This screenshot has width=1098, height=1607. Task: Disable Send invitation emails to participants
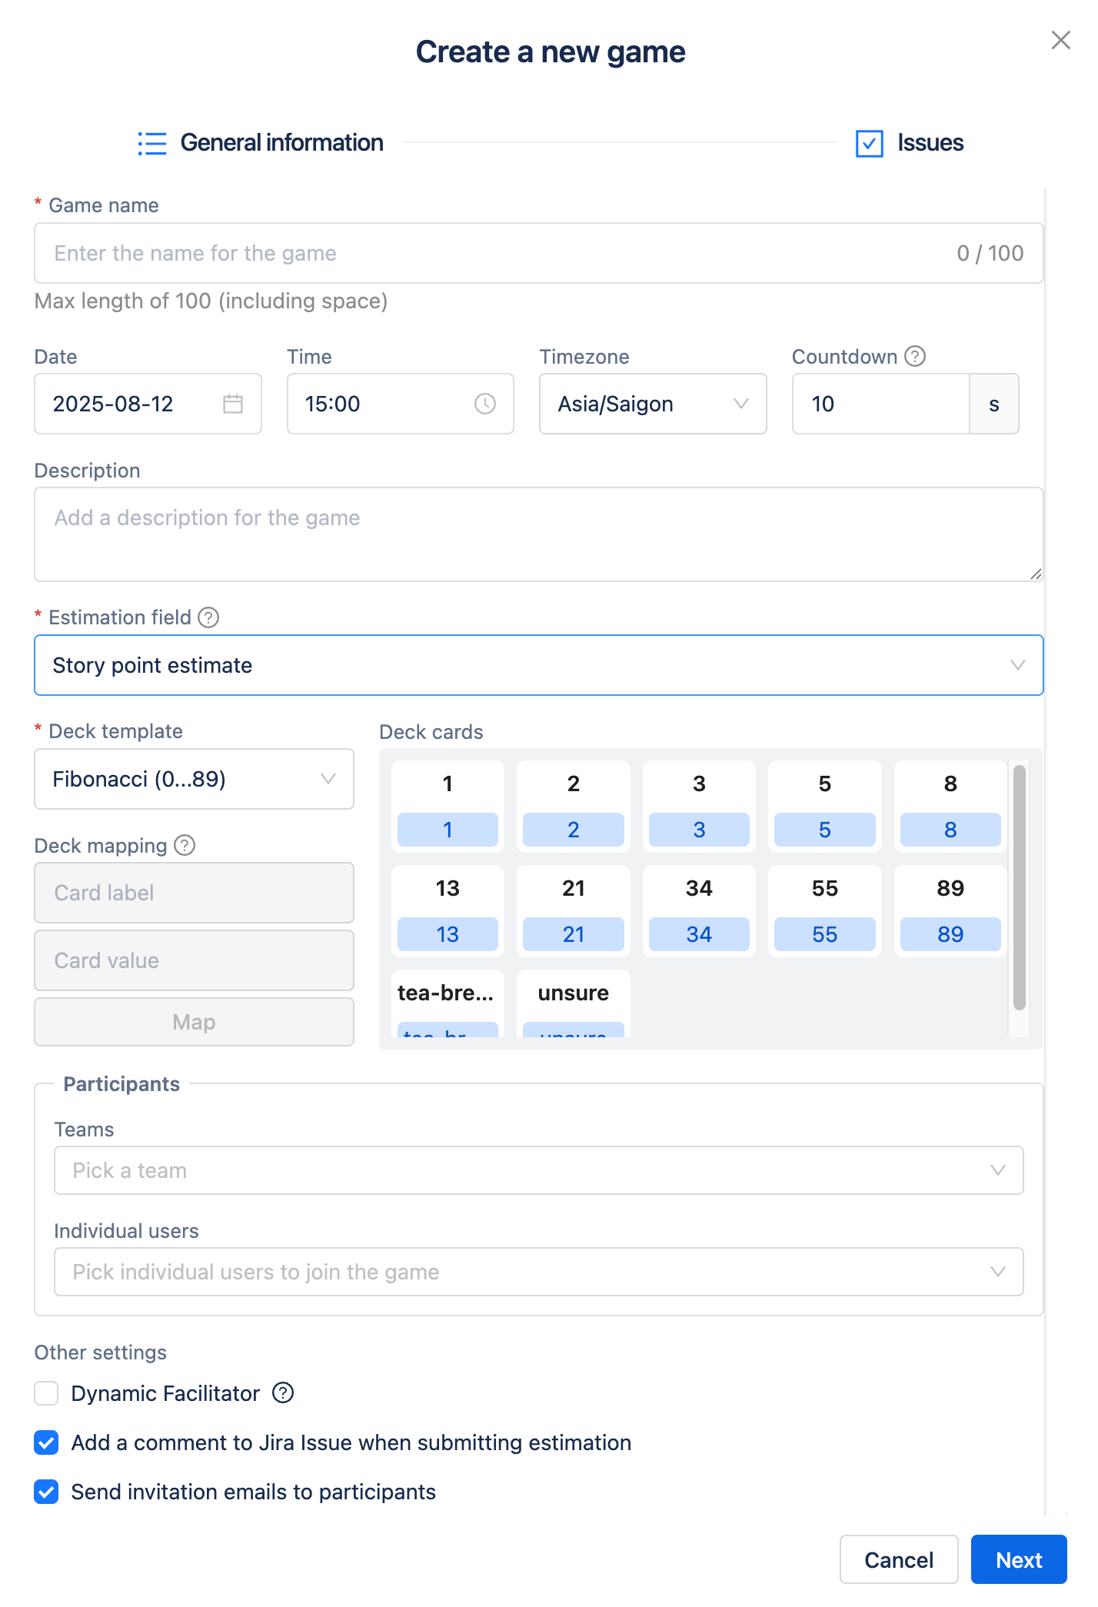(x=46, y=1492)
